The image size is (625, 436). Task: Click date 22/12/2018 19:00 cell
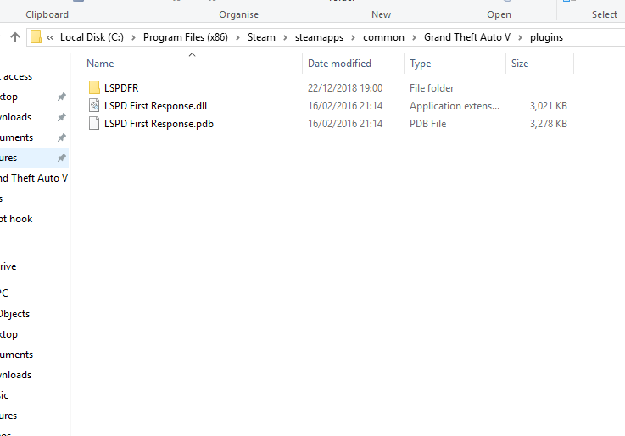point(345,87)
